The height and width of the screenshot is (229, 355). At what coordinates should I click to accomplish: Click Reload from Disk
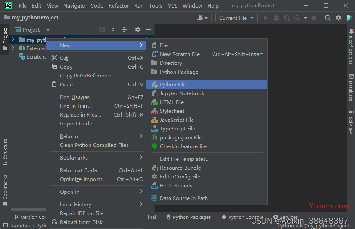coord(96,222)
